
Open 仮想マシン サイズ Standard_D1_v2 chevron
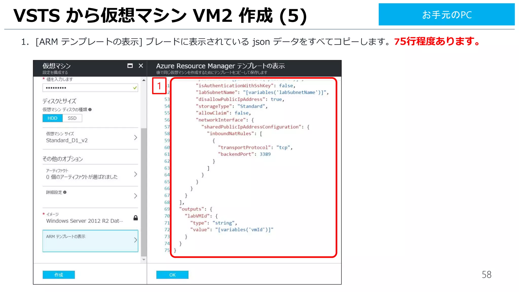click(136, 138)
